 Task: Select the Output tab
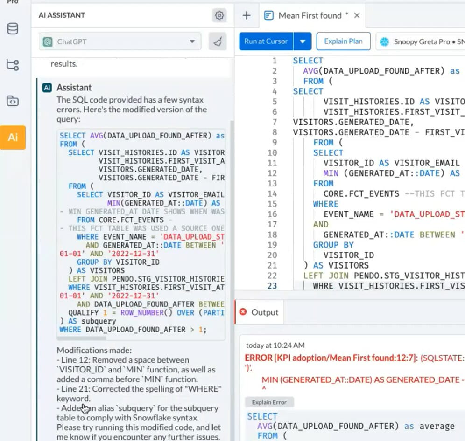[264, 312]
